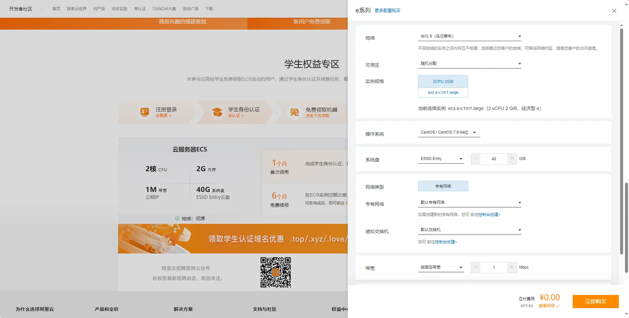Open the 按固定带宽 billing dropdown
This screenshot has width=629, height=318.
(x=441, y=267)
